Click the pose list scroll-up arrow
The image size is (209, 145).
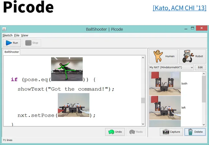pyautogui.click(x=204, y=73)
